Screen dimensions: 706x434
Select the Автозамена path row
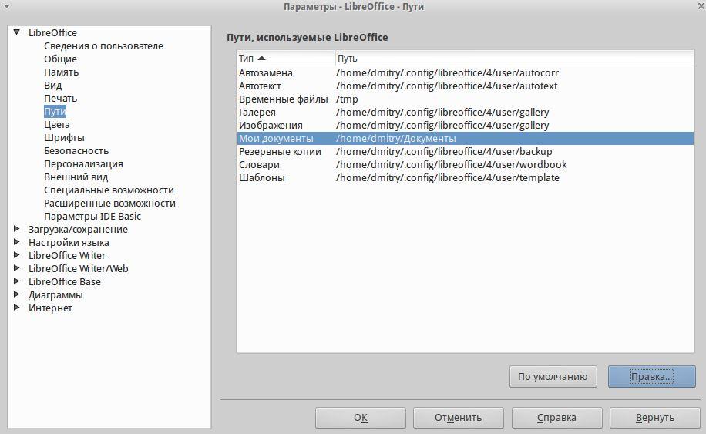point(465,72)
